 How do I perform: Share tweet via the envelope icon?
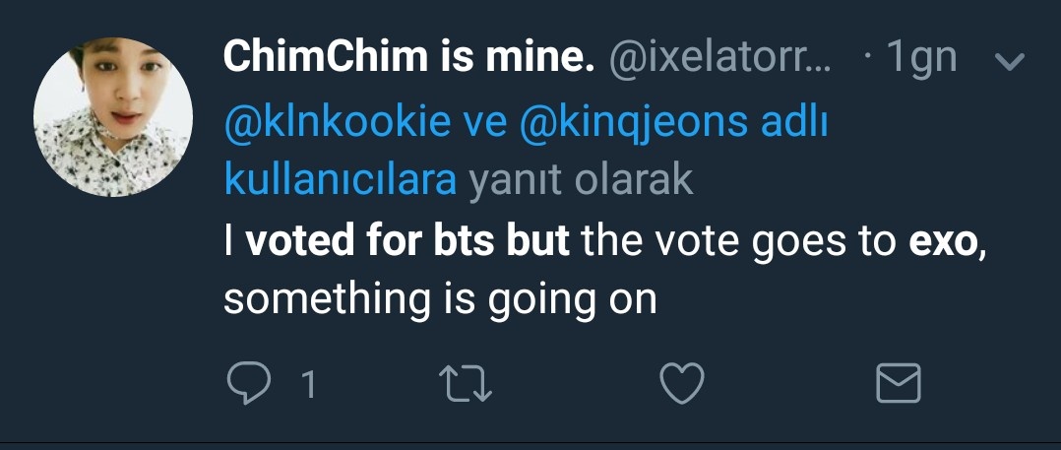click(x=898, y=383)
